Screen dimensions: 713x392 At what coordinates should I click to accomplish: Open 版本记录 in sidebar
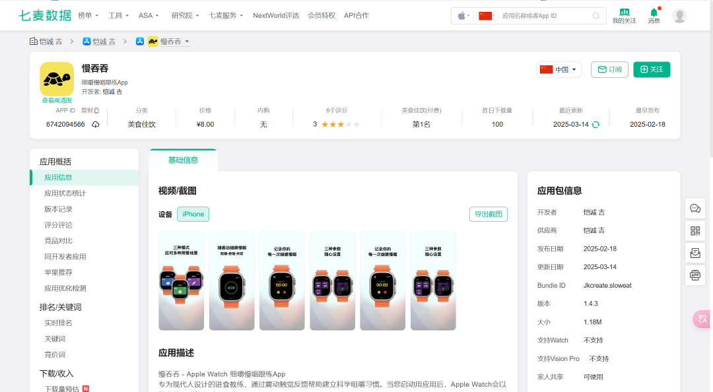coord(58,209)
